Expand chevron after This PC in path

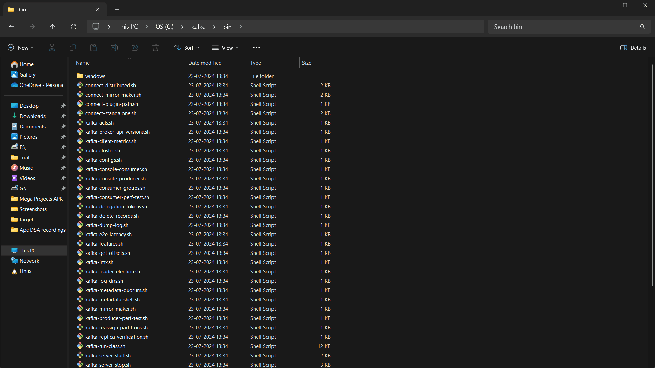click(147, 27)
